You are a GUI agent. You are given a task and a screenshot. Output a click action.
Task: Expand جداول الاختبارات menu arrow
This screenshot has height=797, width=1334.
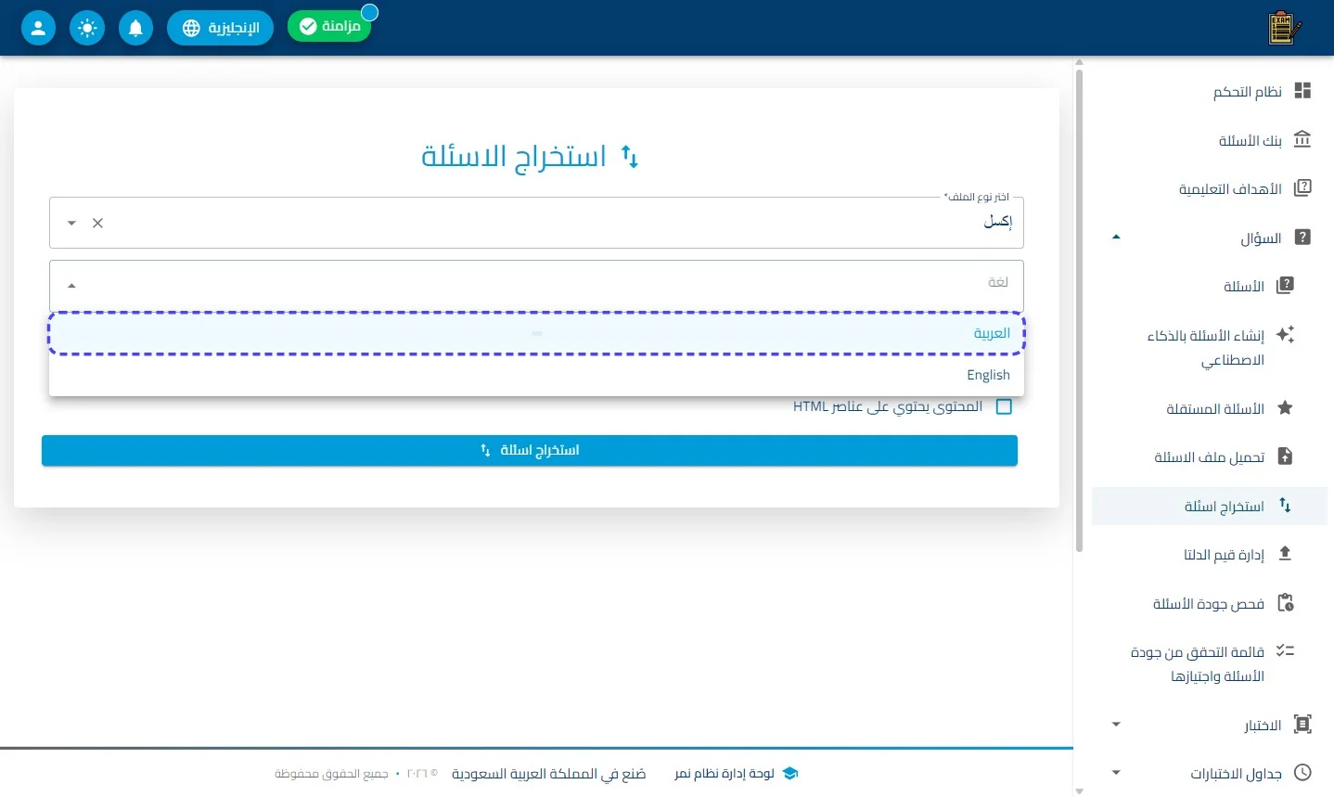1116,773
